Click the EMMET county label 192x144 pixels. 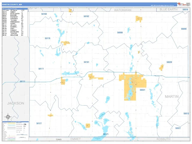coord(75,139)
